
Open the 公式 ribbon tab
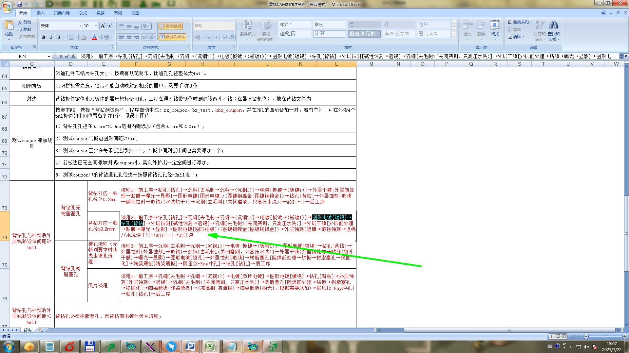tap(83, 13)
